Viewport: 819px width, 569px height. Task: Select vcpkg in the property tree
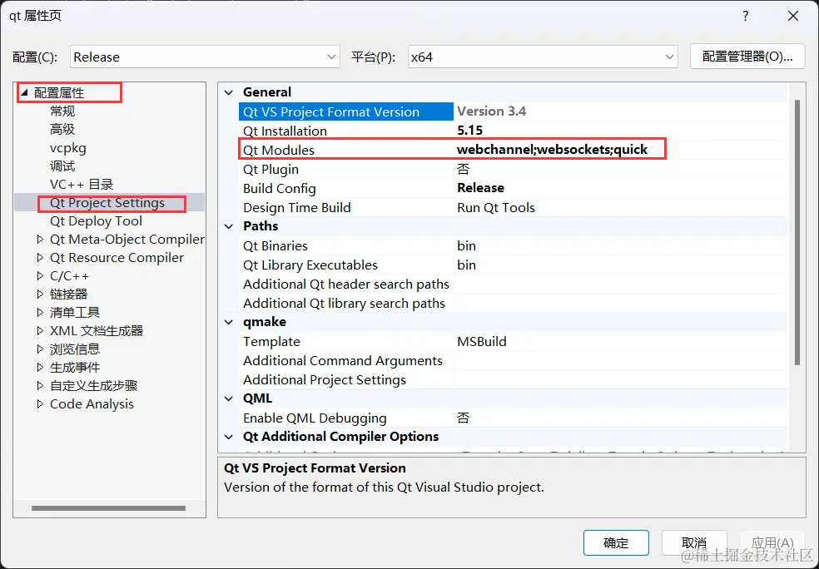point(68,148)
